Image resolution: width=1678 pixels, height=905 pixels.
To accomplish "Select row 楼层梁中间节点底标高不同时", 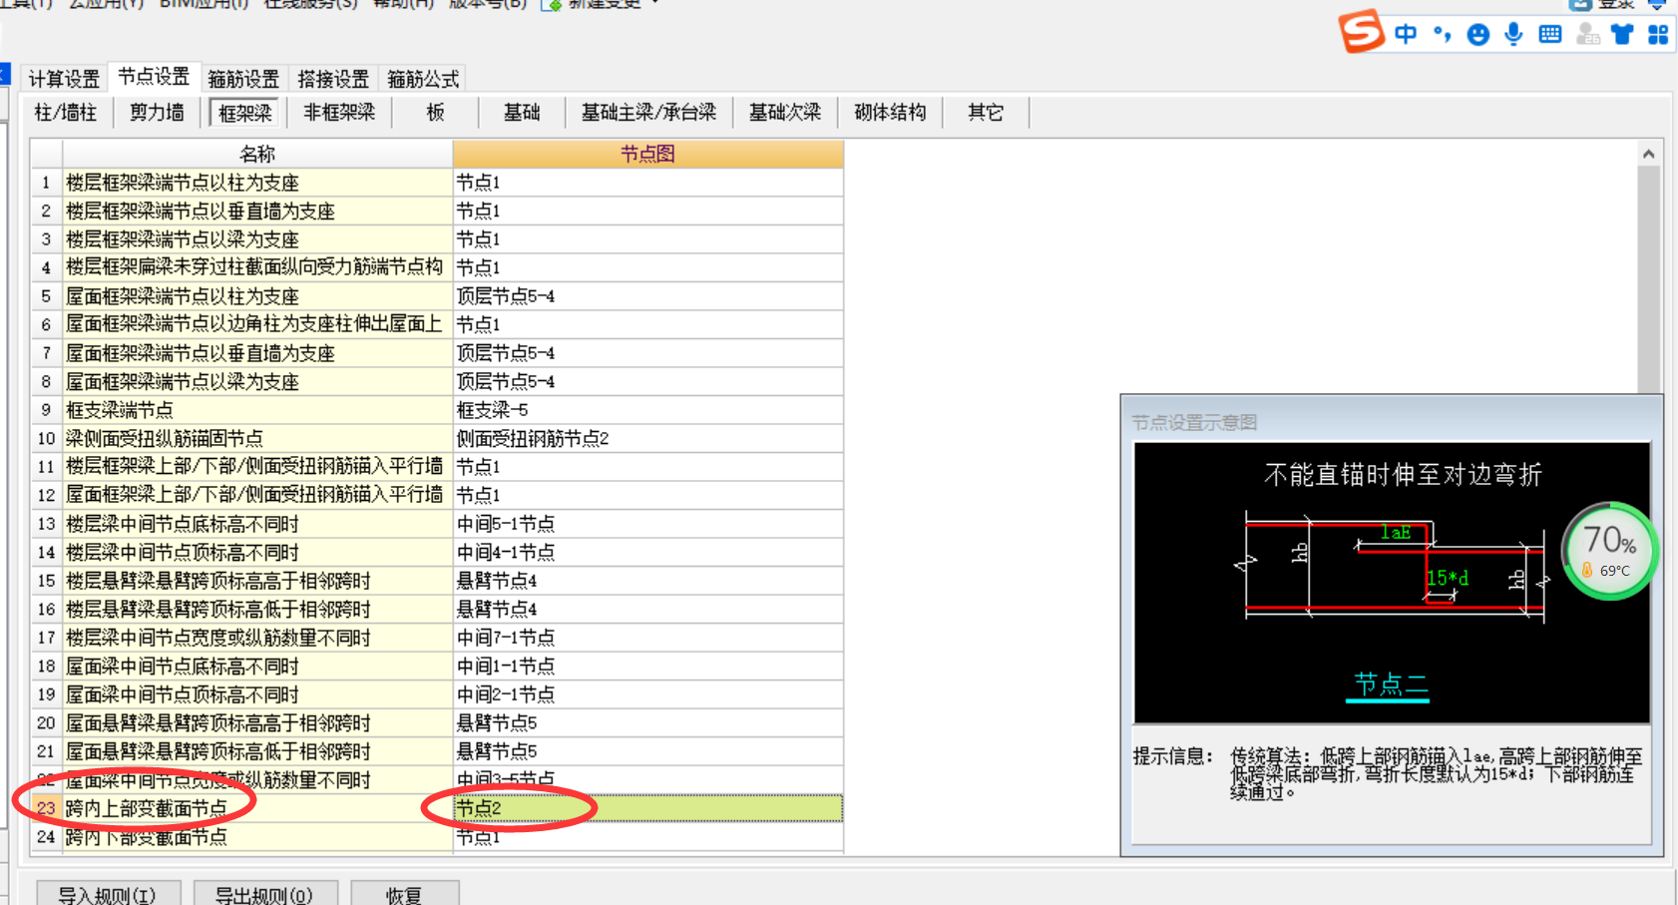I will point(257,524).
